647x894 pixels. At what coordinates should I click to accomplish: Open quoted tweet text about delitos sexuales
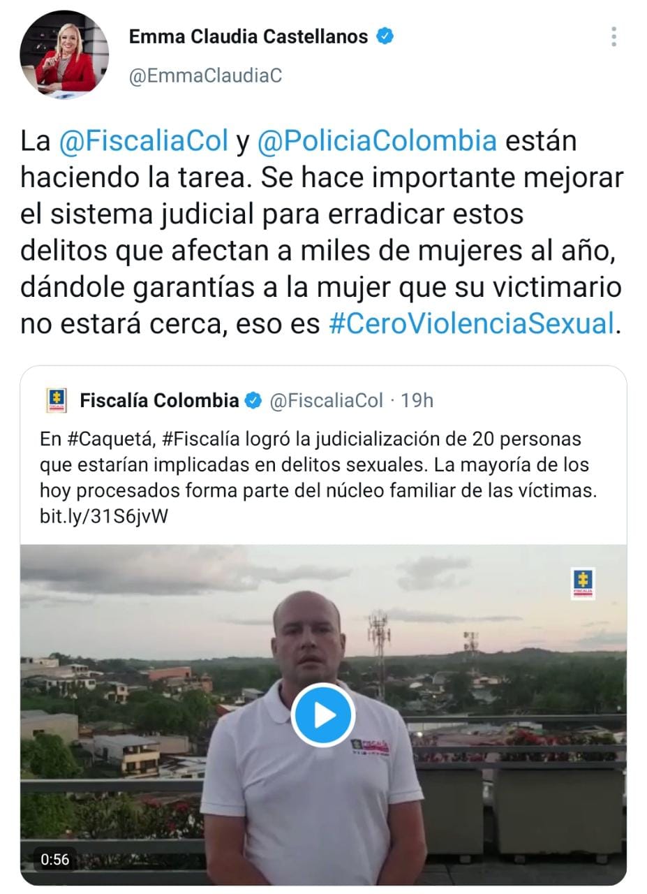click(318, 478)
